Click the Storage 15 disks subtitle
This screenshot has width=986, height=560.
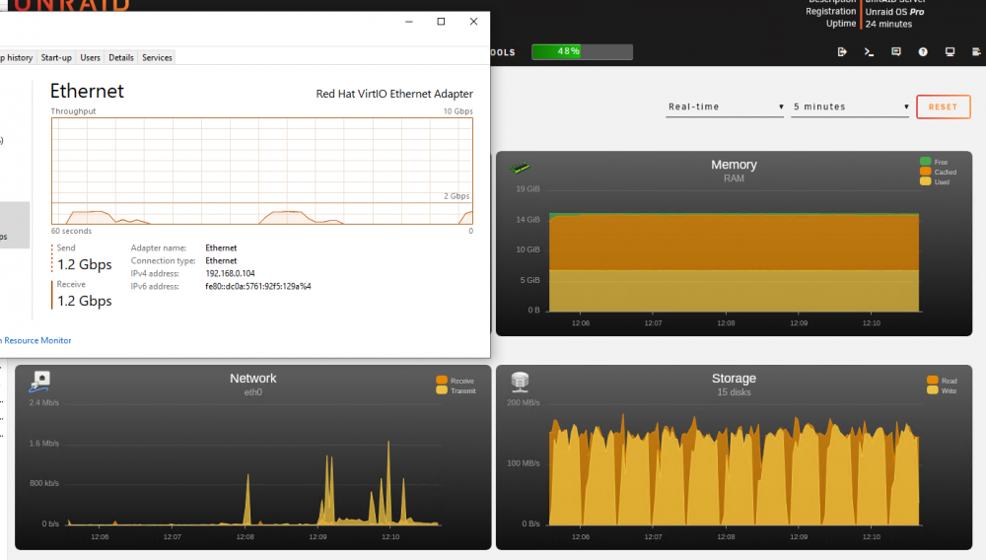(x=734, y=392)
